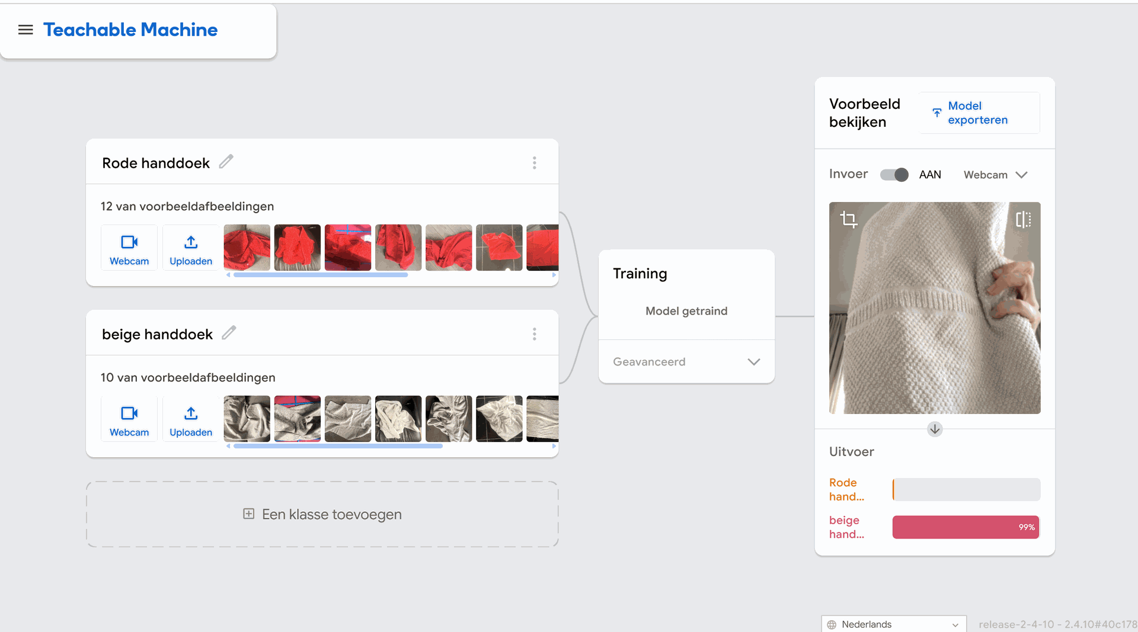Image resolution: width=1138 pixels, height=632 pixels.
Task: Click the 12 van voorbeeldafbeeldingen text
Action: (187, 206)
